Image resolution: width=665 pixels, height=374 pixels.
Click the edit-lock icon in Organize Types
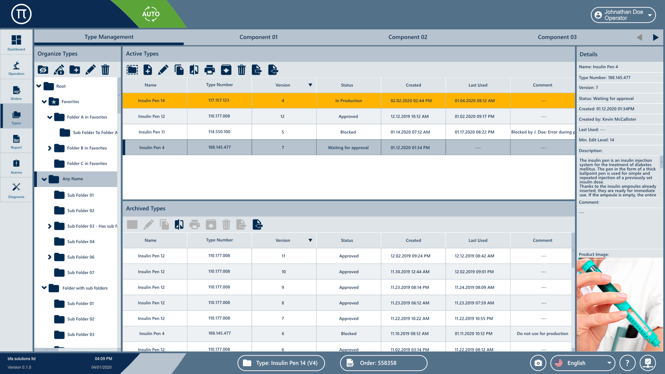pos(59,70)
